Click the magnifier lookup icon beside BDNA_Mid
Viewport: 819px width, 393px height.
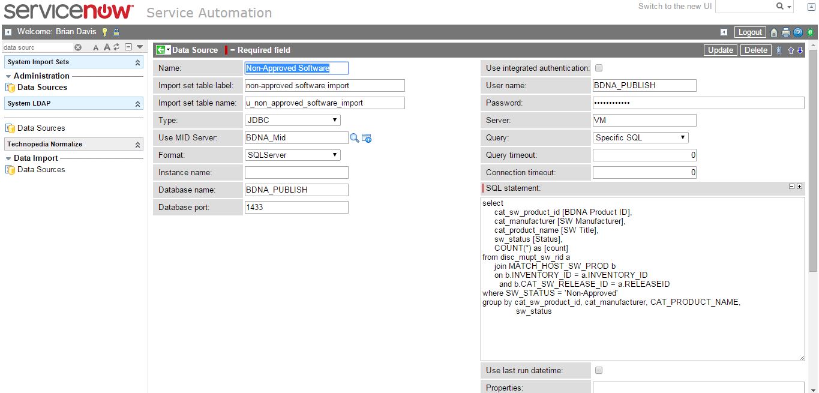pos(355,138)
